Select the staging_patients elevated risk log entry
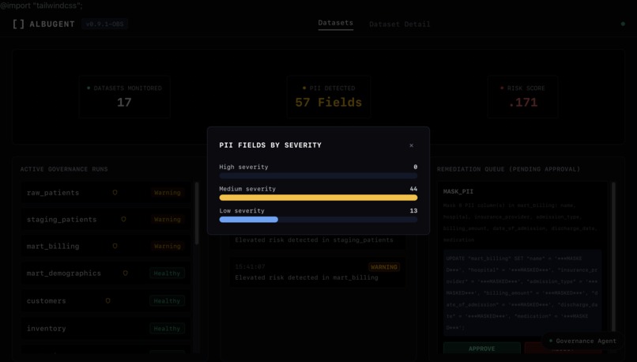This screenshot has width=637, height=362. click(317, 240)
